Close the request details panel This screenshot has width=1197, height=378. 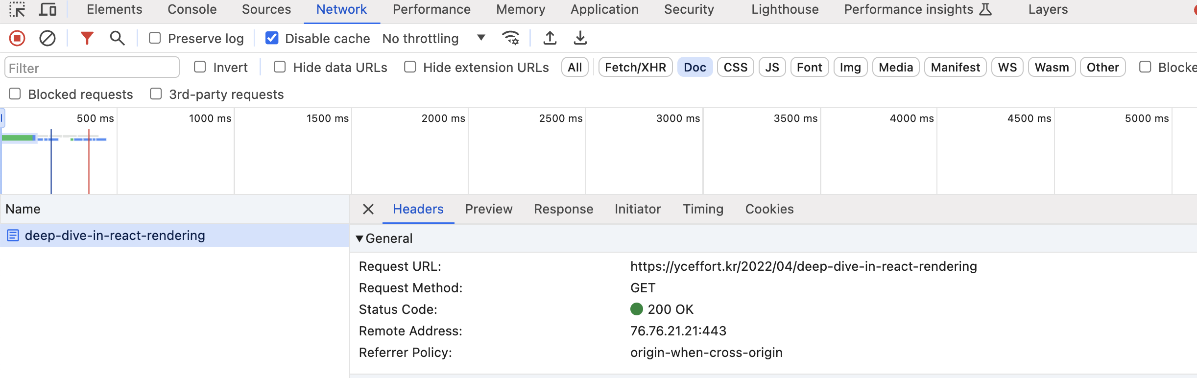(x=368, y=209)
